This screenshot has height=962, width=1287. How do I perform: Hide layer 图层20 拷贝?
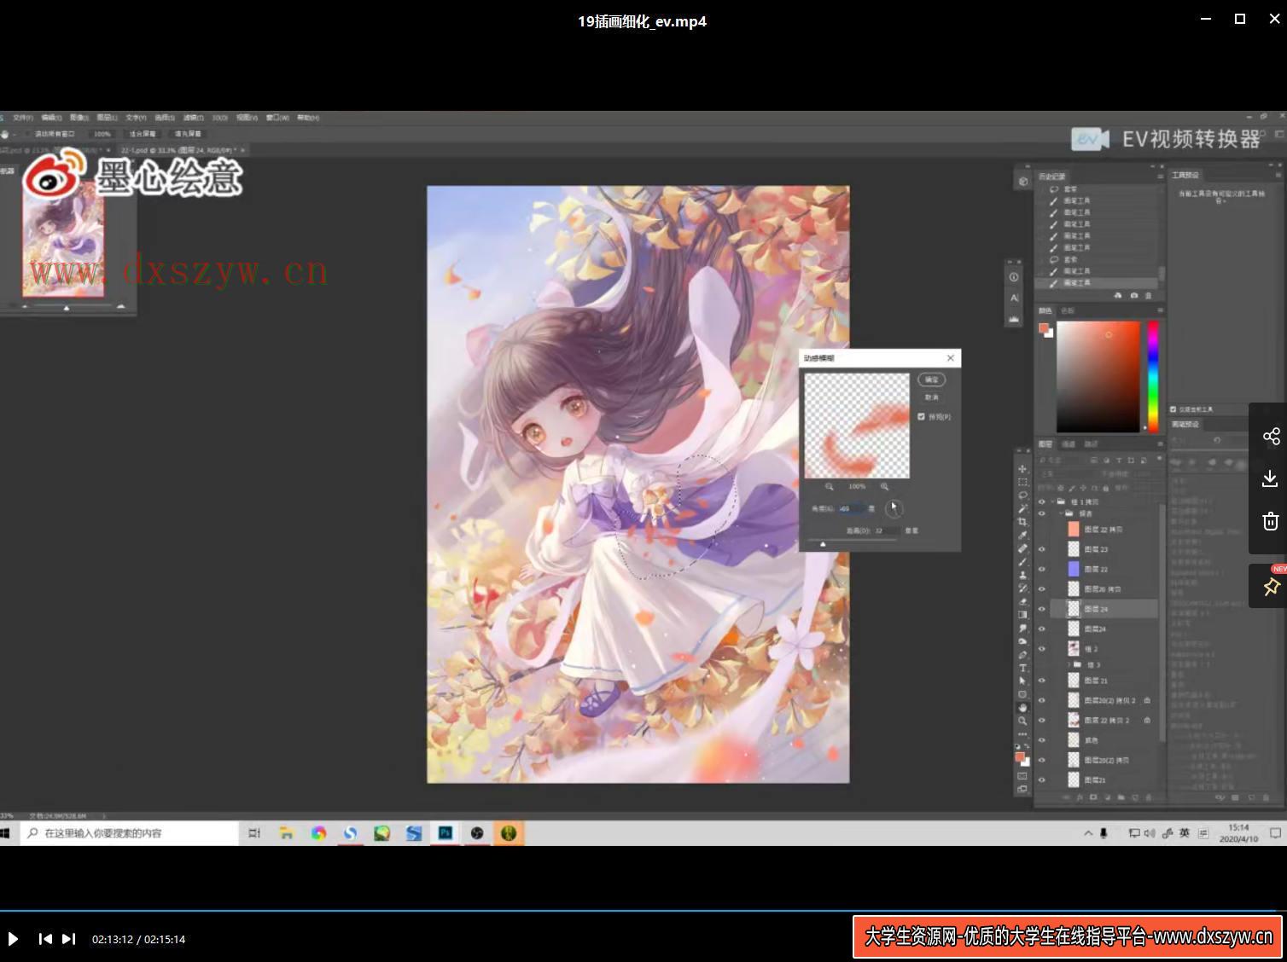click(1041, 588)
